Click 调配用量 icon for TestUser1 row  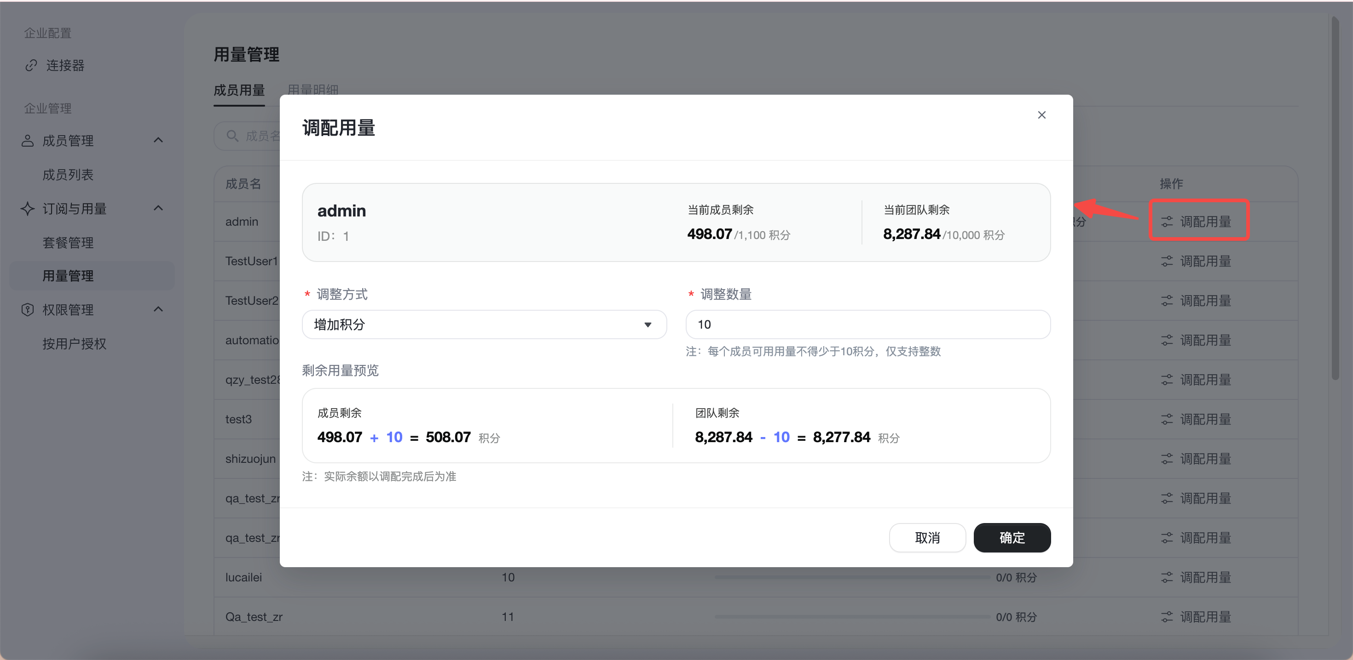click(x=1167, y=261)
